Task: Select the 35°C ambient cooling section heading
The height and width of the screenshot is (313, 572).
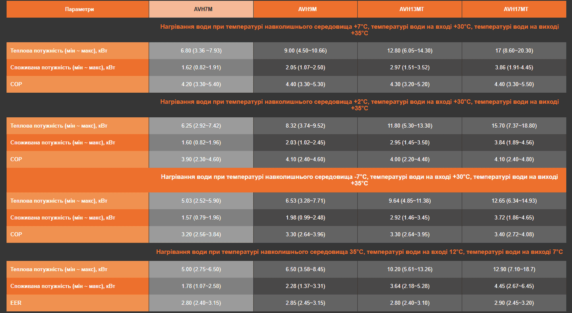Action: point(359,252)
